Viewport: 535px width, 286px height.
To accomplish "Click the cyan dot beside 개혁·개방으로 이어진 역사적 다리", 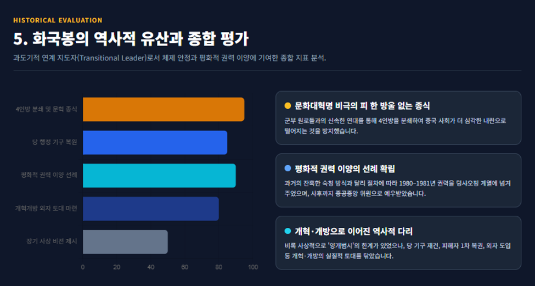I will click(288, 231).
